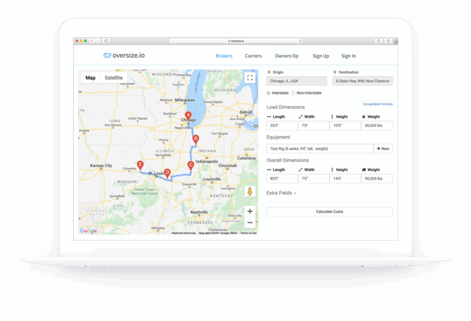Click the Safari browser reload icon
Viewport: 471px width, 321px height.
(300, 40)
